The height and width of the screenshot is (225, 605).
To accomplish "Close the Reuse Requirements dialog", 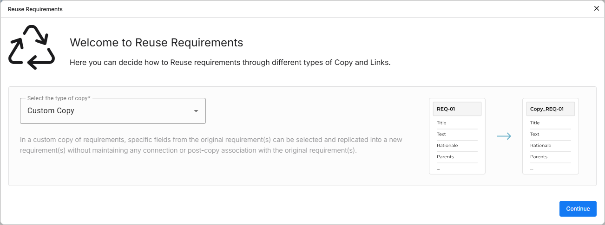I will click(597, 8).
